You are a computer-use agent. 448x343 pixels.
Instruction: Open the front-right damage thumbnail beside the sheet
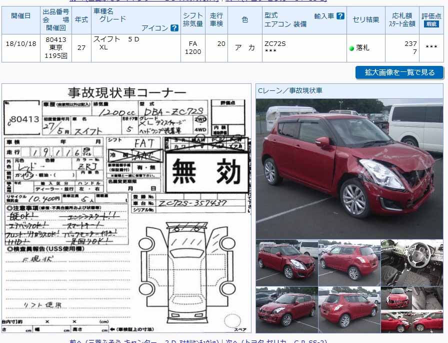click(286, 263)
